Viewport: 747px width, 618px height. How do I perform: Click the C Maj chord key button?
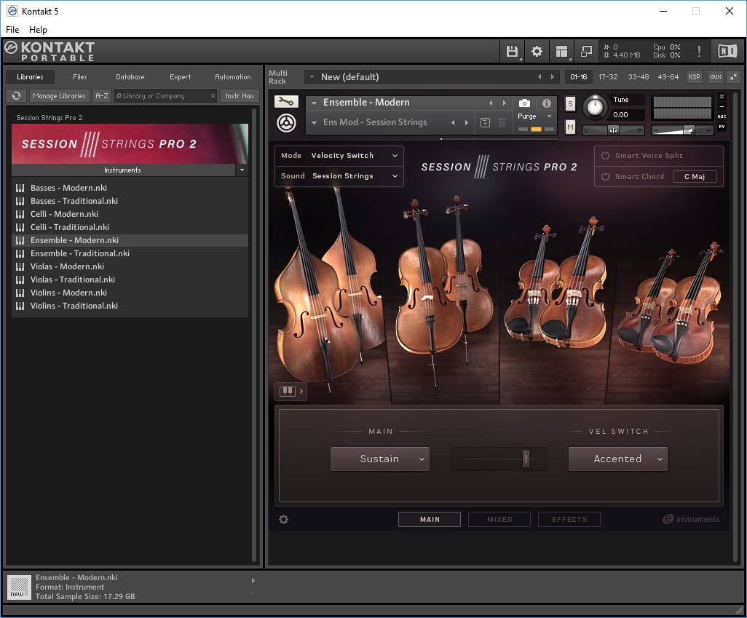pyautogui.click(x=695, y=176)
